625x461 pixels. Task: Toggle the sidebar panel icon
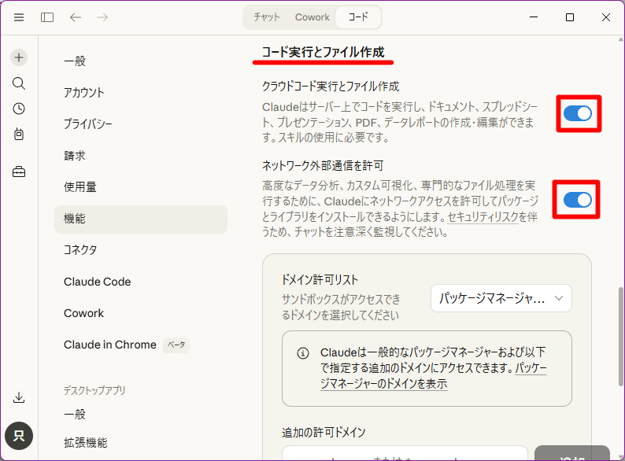[47, 17]
